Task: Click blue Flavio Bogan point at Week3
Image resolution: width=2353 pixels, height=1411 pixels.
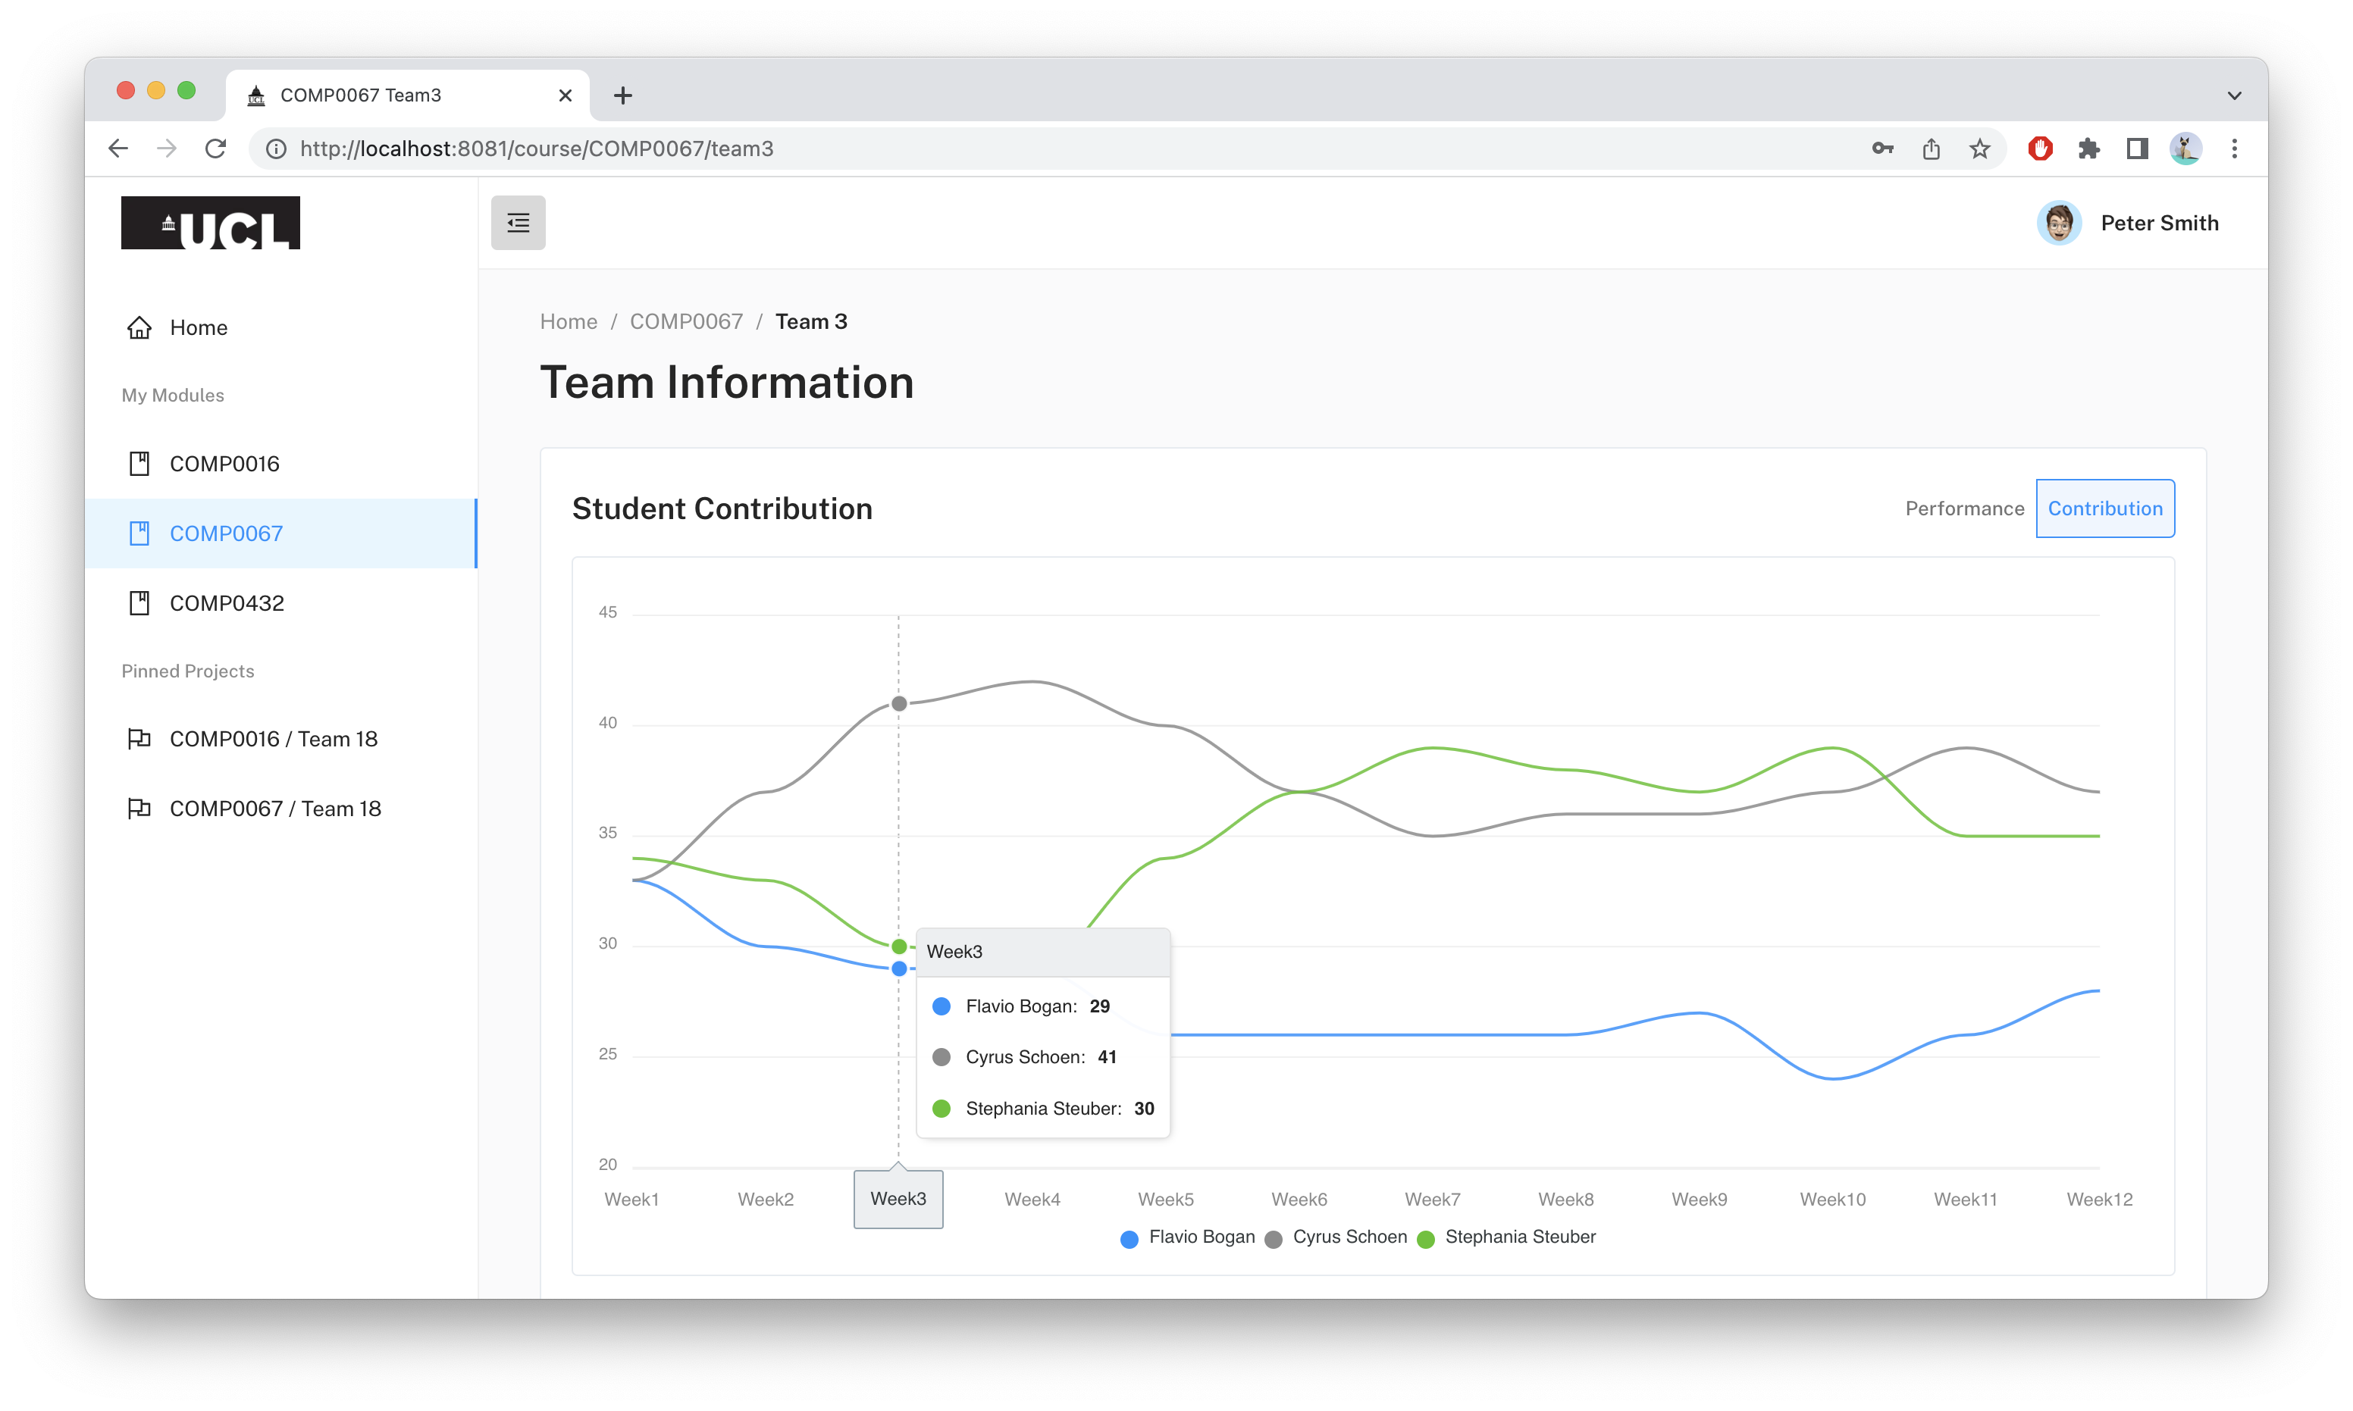Action: coord(899,969)
